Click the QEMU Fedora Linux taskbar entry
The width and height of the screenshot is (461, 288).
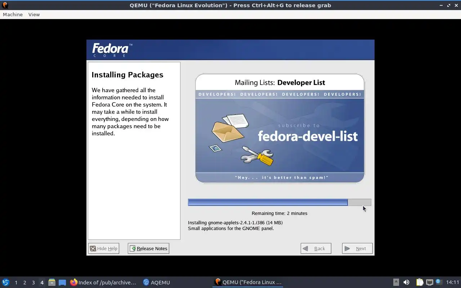click(x=248, y=282)
